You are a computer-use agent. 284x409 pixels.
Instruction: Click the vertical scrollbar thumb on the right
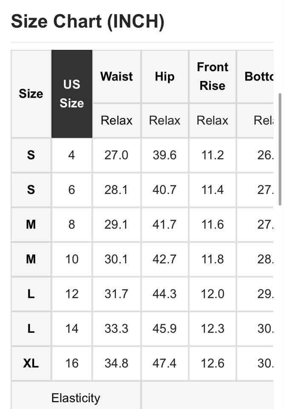click(x=280, y=149)
